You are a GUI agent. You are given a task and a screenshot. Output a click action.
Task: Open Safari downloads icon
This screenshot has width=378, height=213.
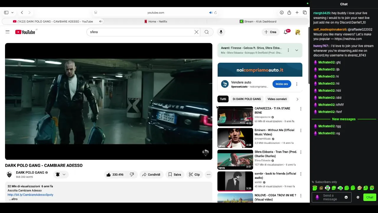pos(282,13)
